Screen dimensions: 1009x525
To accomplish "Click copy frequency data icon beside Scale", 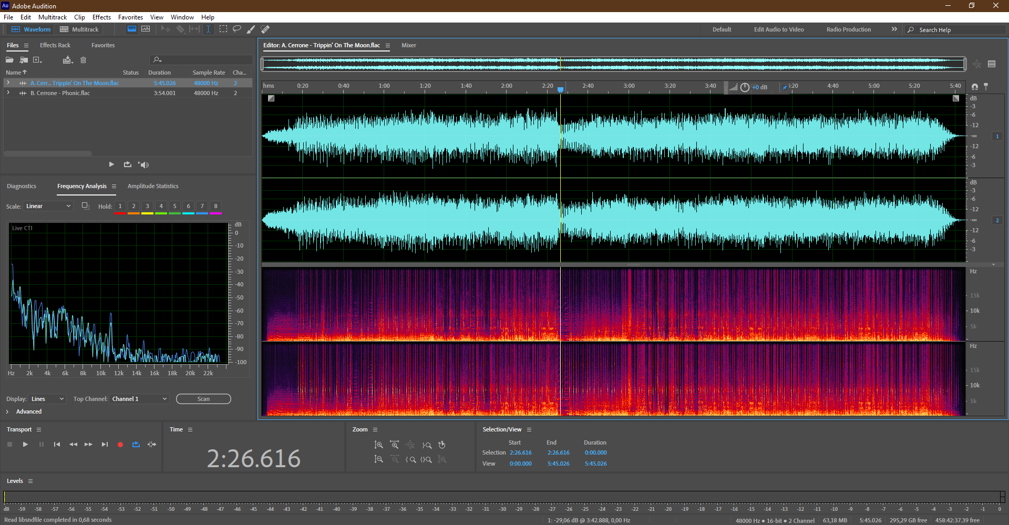I will pos(86,206).
